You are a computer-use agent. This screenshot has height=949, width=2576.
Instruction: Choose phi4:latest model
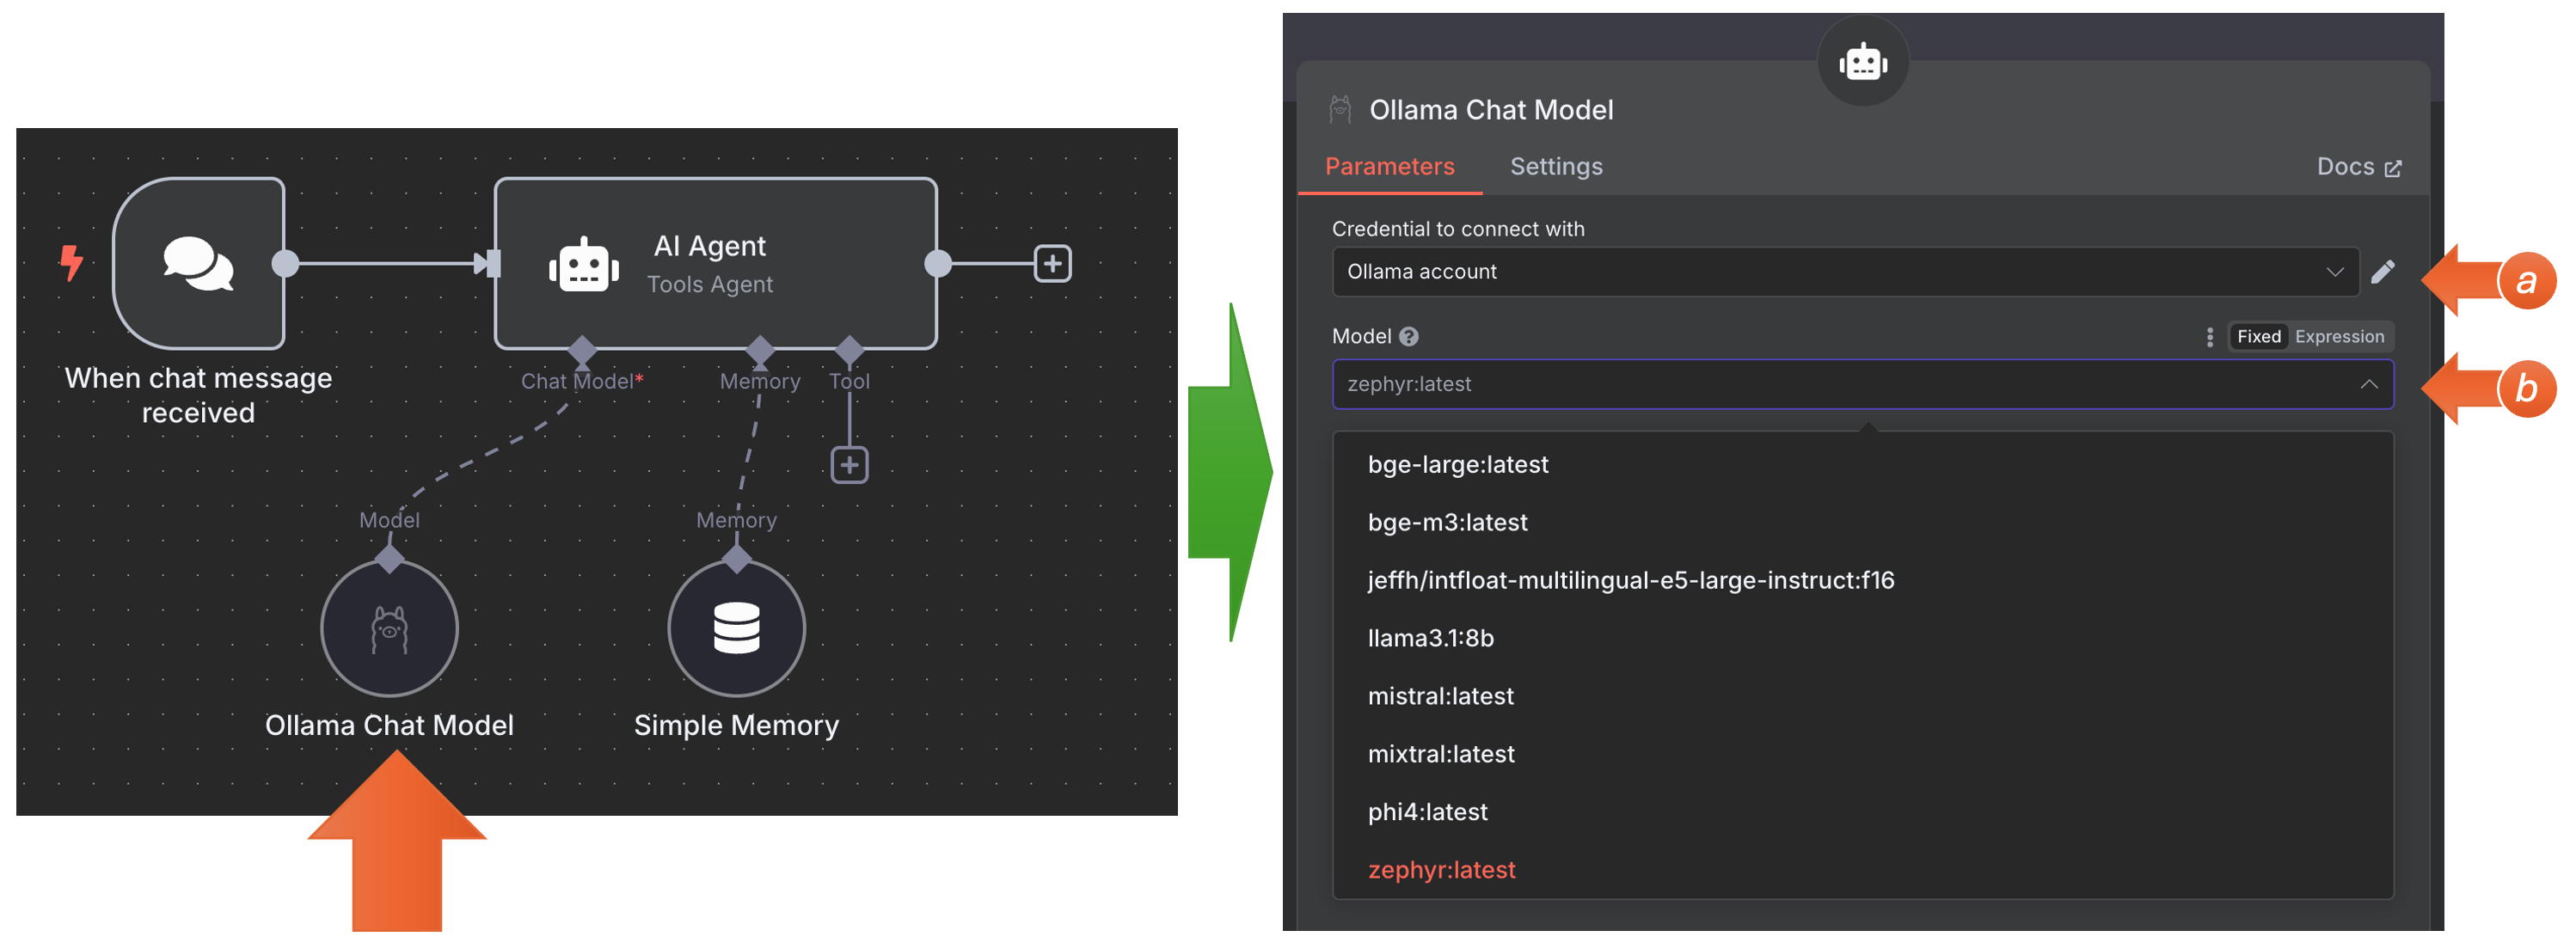click(x=1862, y=812)
